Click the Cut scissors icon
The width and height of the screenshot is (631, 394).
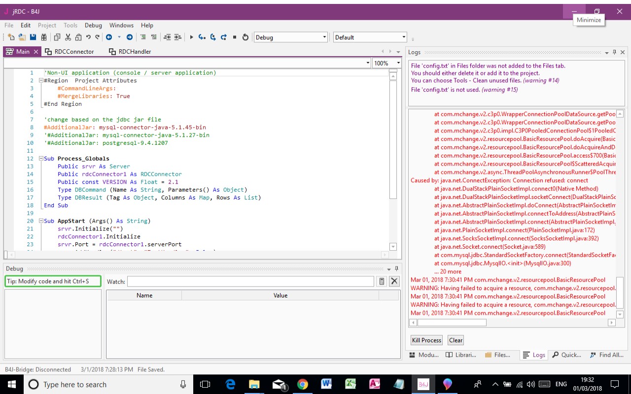[x=68, y=37]
